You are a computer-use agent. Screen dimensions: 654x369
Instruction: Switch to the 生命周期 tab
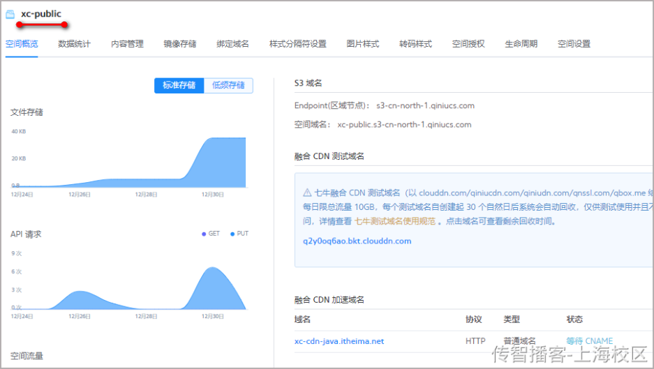(521, 44)
